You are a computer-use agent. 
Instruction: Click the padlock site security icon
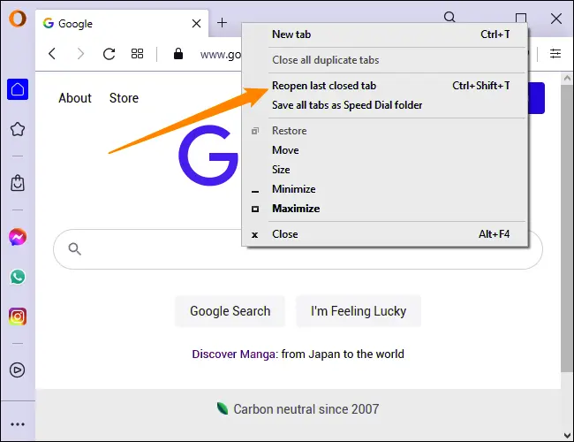click(x=178, y=54)
